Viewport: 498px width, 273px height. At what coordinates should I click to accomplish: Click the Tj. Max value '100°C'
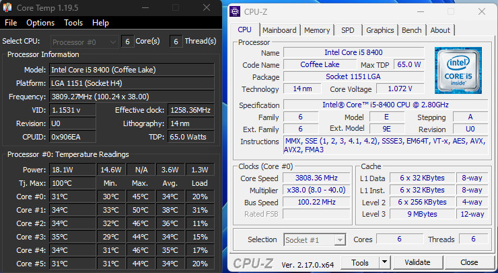[73, 183]
